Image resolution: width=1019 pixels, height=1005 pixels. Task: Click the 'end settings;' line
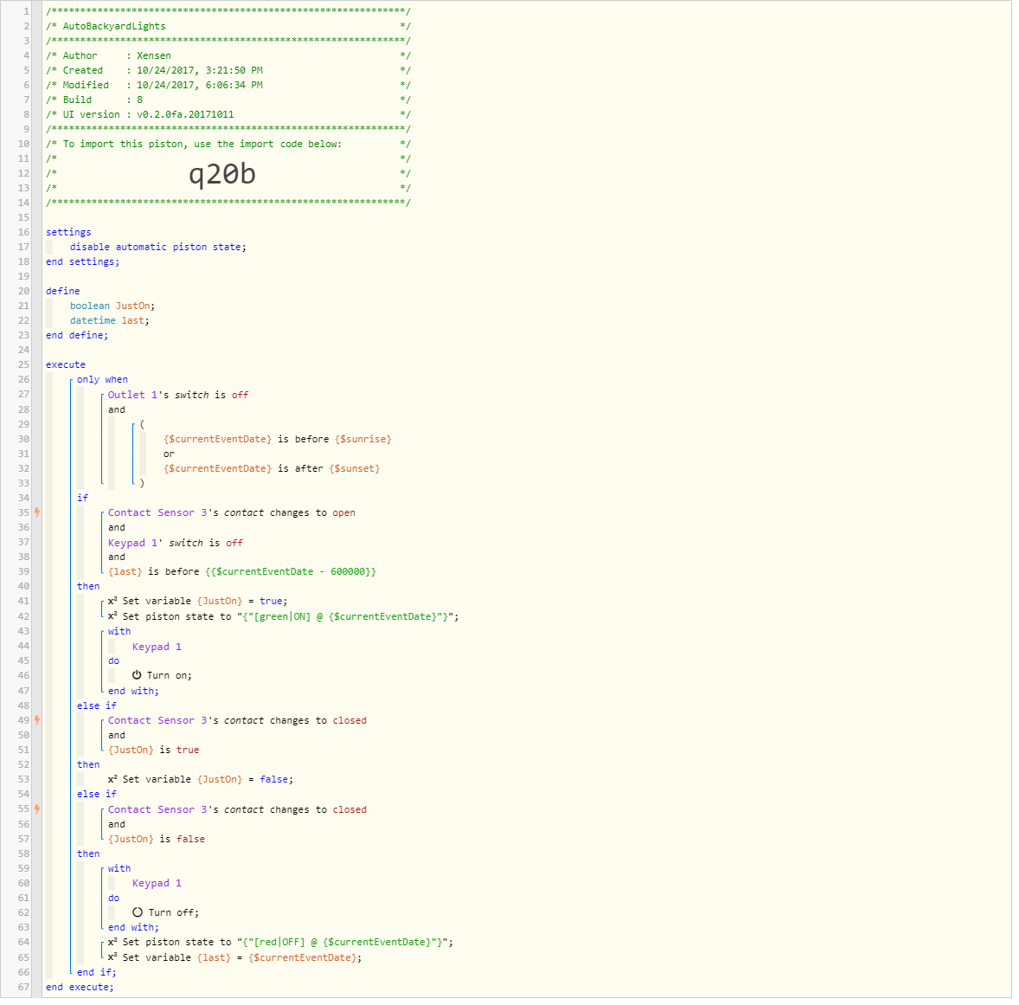[82, 261]
